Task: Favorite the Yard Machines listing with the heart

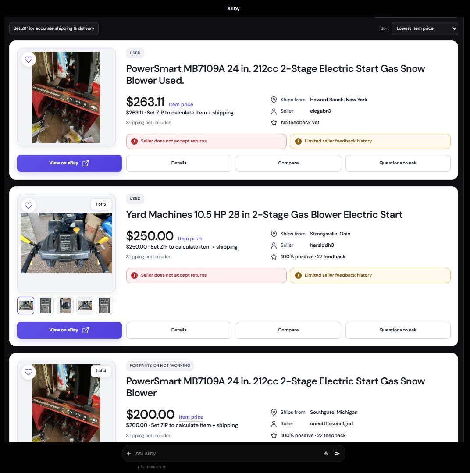Action: coord(28,206)
